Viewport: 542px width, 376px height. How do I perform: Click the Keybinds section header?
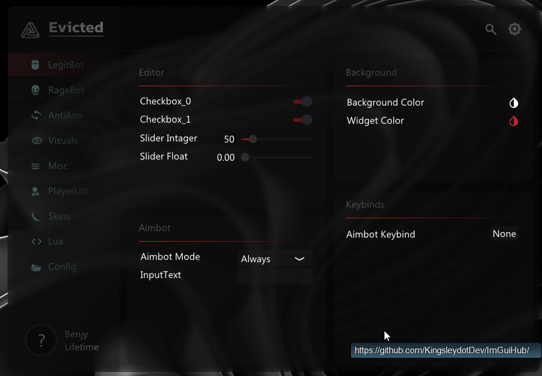click(365, 205)
